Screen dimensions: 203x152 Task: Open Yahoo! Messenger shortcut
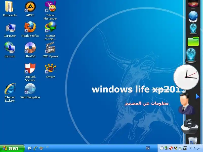[50, 10]
